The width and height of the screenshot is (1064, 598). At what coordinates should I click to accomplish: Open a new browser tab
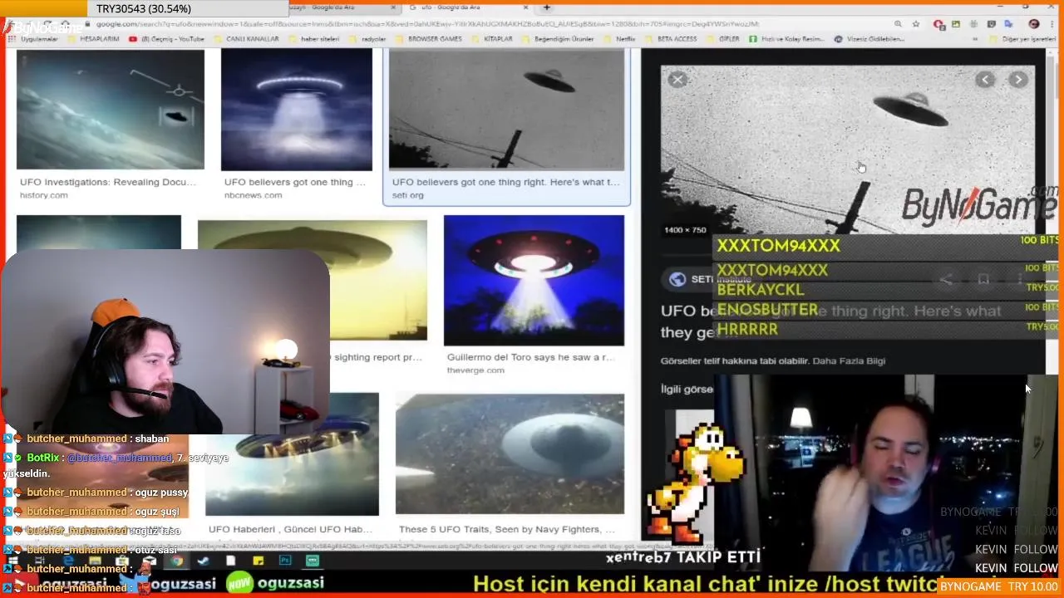[x=547, y=7]
